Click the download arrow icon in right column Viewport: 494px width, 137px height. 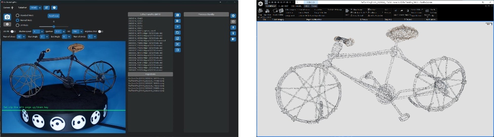coord(233,33)
